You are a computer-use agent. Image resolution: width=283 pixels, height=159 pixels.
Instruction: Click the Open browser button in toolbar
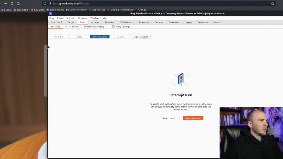(141, 37)
